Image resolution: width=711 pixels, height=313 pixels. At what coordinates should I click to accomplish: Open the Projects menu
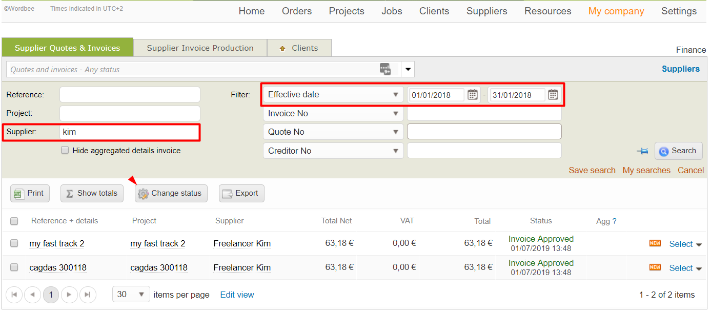[347, 11]
